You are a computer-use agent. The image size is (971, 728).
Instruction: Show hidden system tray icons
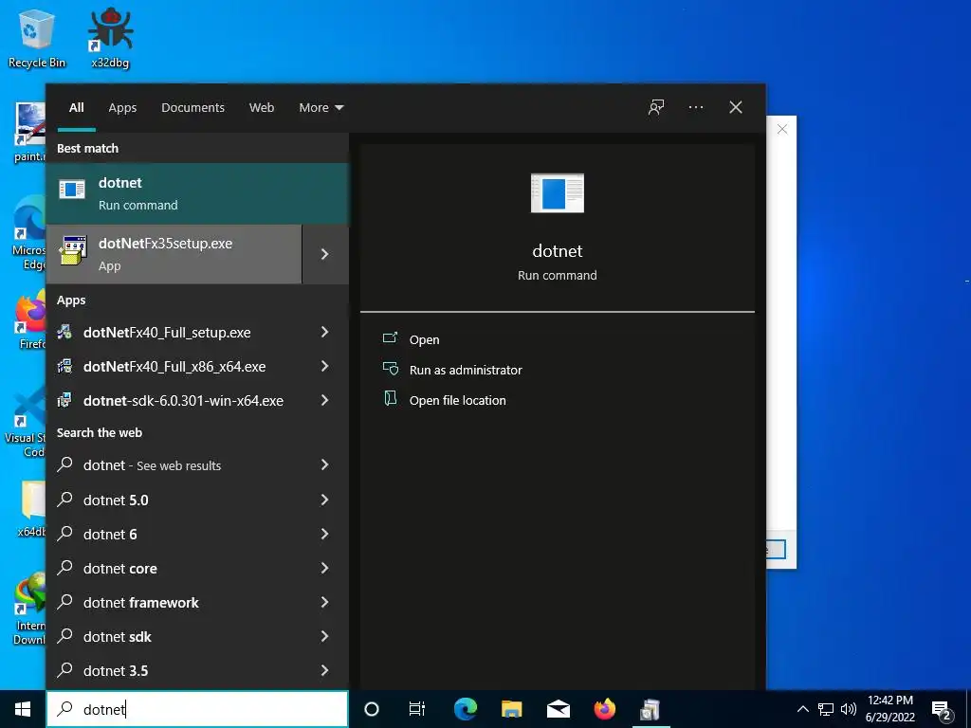pyautogui.click(x=802, y=709)
